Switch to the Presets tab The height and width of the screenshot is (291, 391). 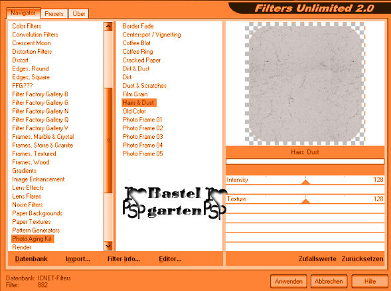click(x=54, y=14)
